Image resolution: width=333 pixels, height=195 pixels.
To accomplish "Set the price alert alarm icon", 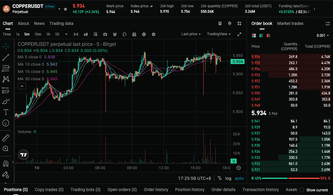I will 115,34.
